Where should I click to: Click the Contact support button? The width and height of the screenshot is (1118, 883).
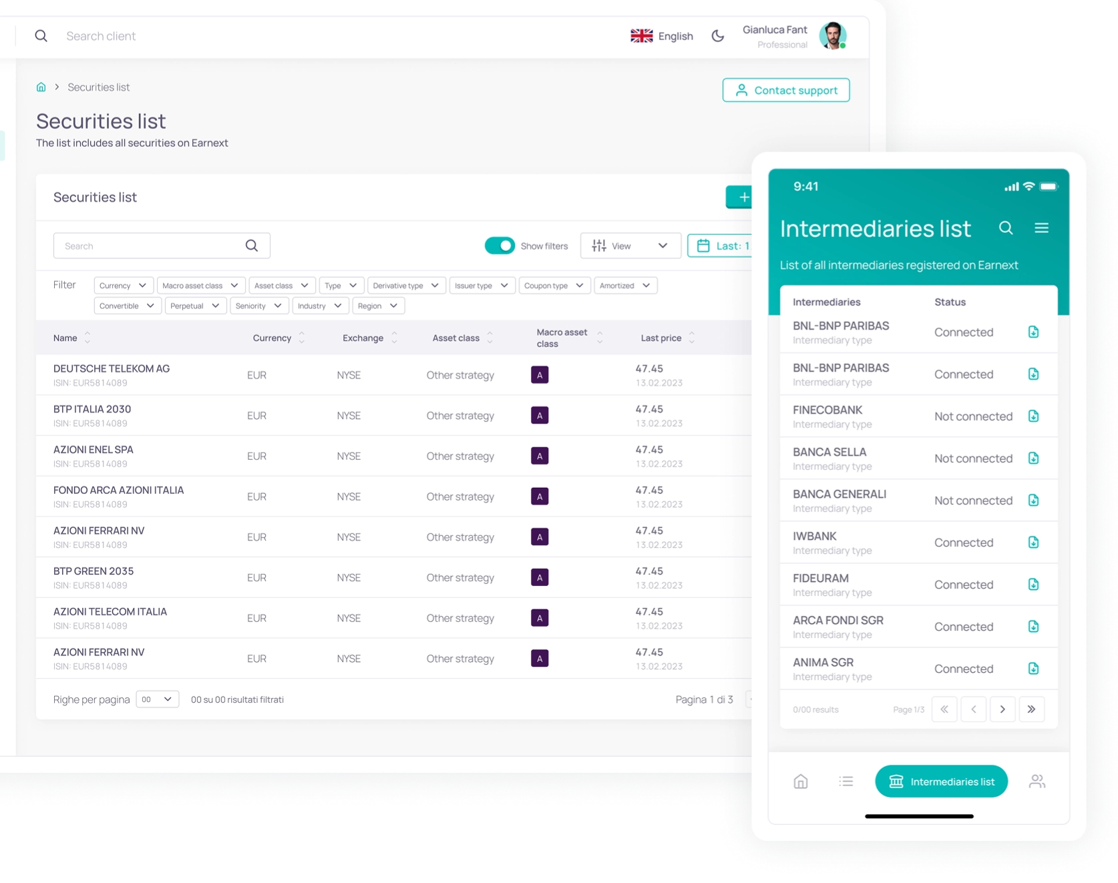785,90
